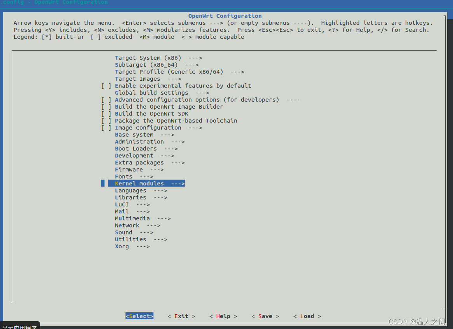Click the Select button
This screenshot has height=329, width=453.
point(139,316)
